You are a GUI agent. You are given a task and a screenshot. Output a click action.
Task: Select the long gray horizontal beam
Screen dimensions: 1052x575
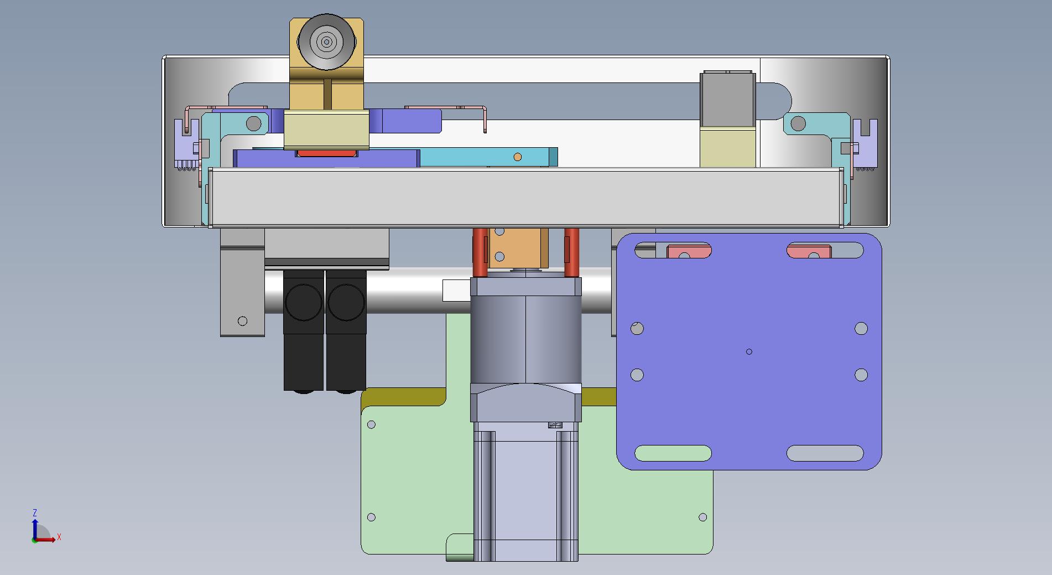[525, 197]
